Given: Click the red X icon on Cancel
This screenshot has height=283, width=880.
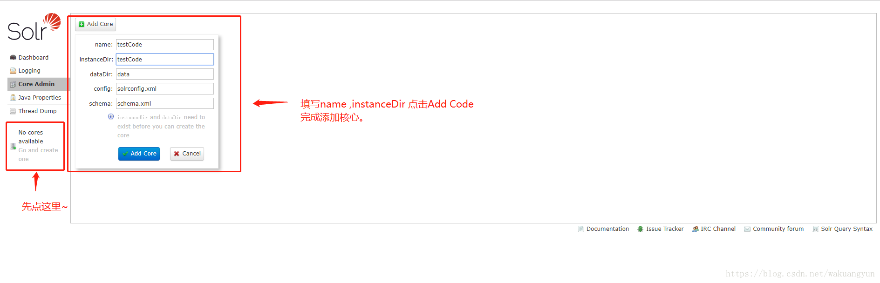Looking at the screenshot, I should point(177,154).
